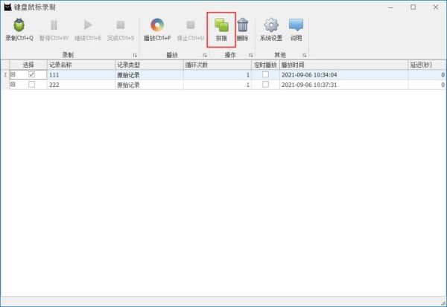Open the 录制 group dialog launcher
447x307 pixels.
click(x=135, y=55)
